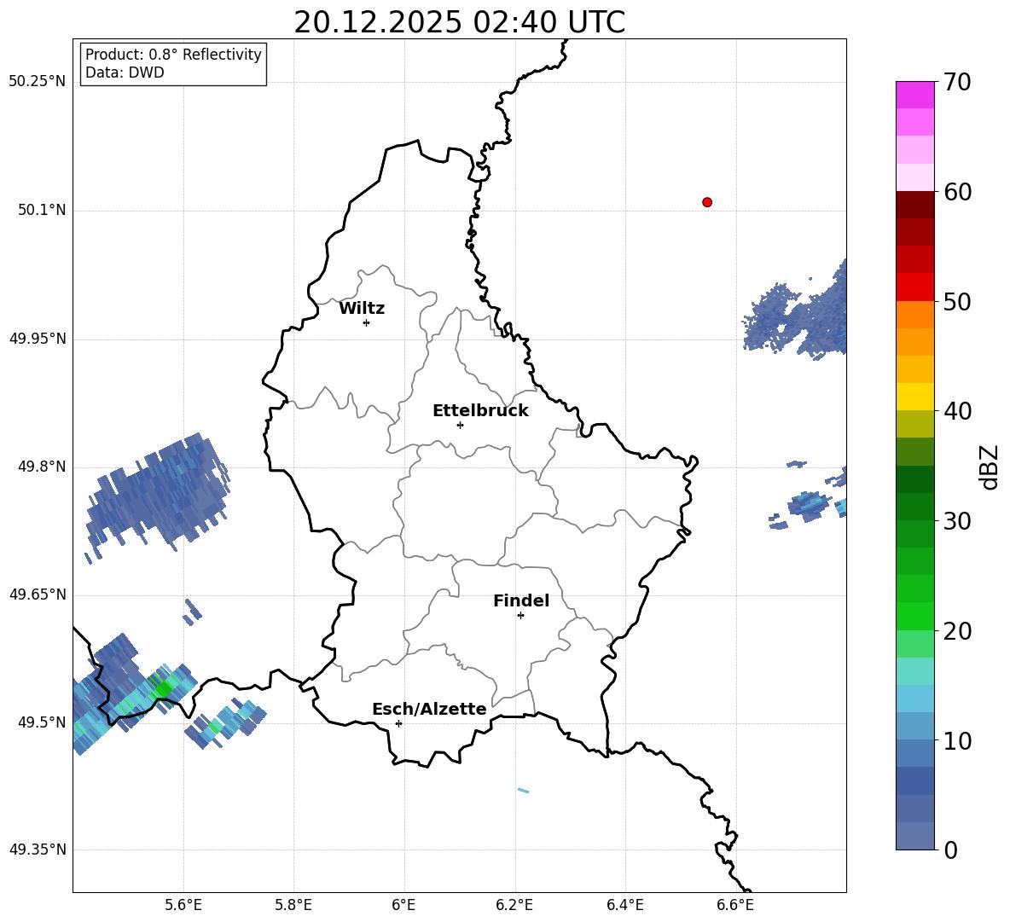Click the 50.1°N latitude label
This screenshot has height=922, width=1010.
[42, 210]
